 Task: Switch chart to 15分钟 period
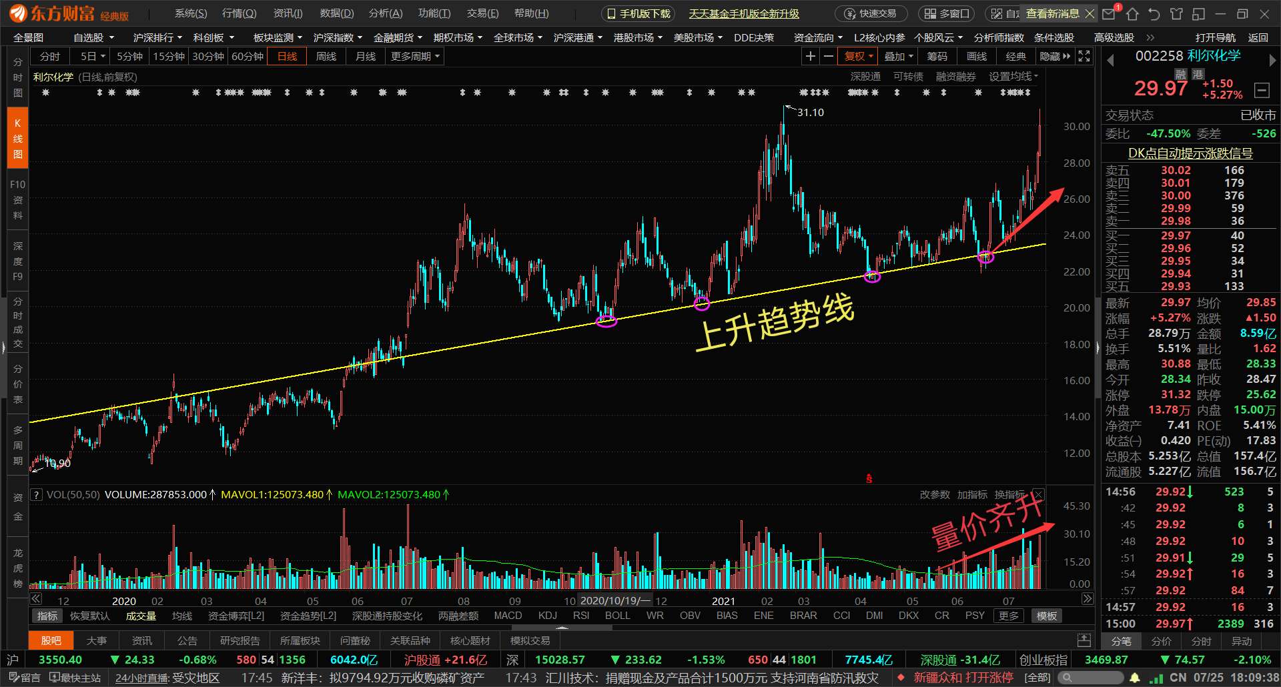point(169,57)
